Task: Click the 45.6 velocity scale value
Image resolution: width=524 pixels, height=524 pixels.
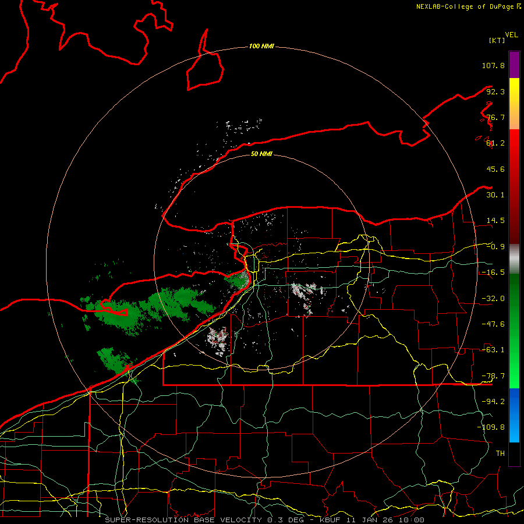Action: pyautogui.click(x=495, y=169)
